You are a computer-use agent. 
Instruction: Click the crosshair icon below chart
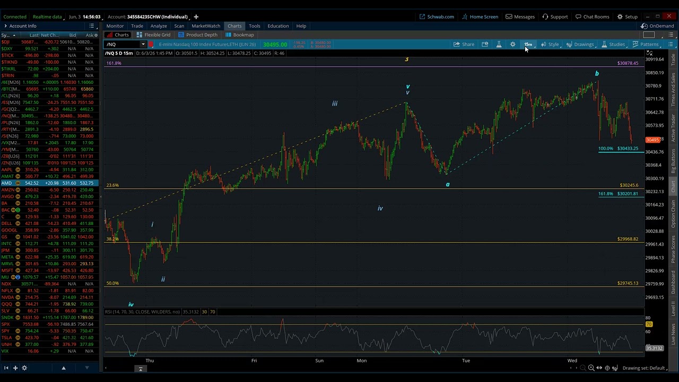coord(607,368)
